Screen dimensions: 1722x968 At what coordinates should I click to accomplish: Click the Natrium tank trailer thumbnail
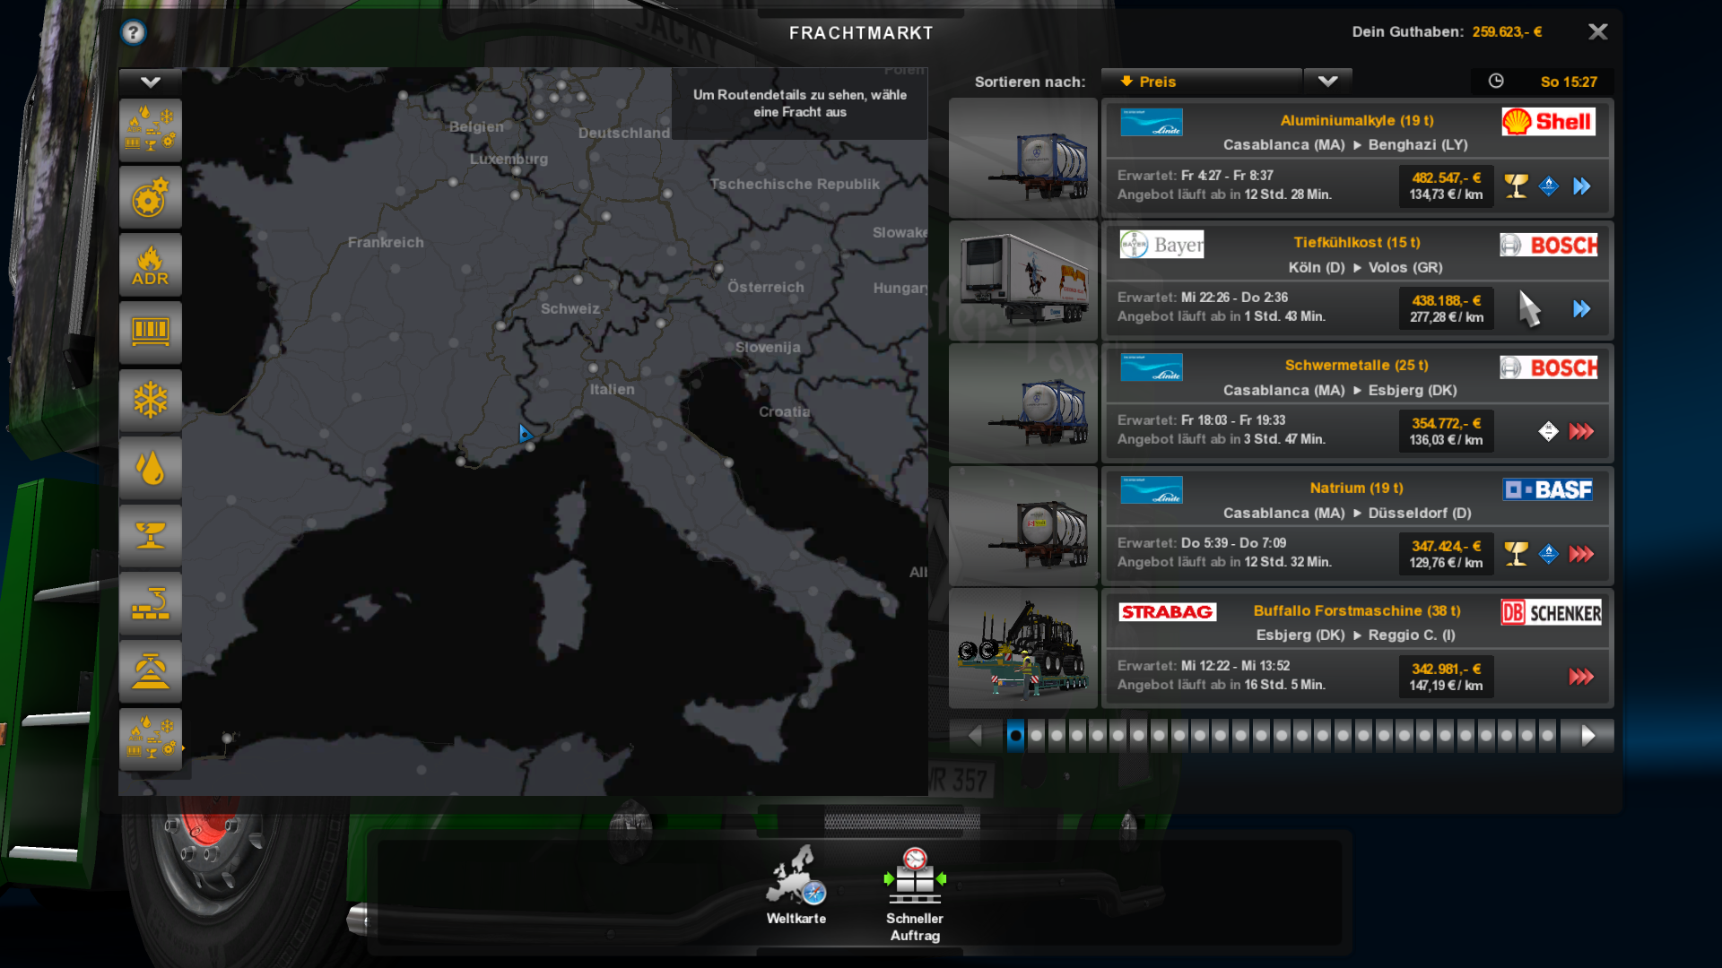pyautogui.click(x=1023, y=526)
